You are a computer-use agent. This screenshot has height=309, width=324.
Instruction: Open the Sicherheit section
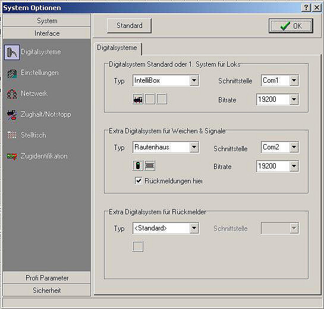(47, 291)
